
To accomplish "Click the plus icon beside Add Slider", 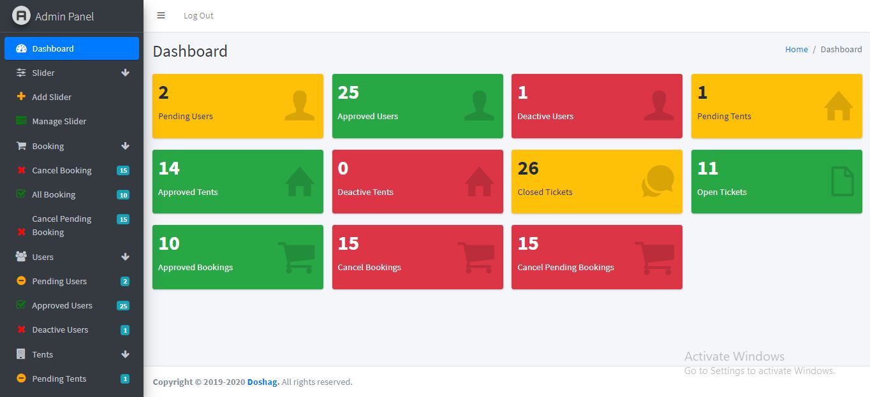I will pyautogui.click(x=21, y=97).
